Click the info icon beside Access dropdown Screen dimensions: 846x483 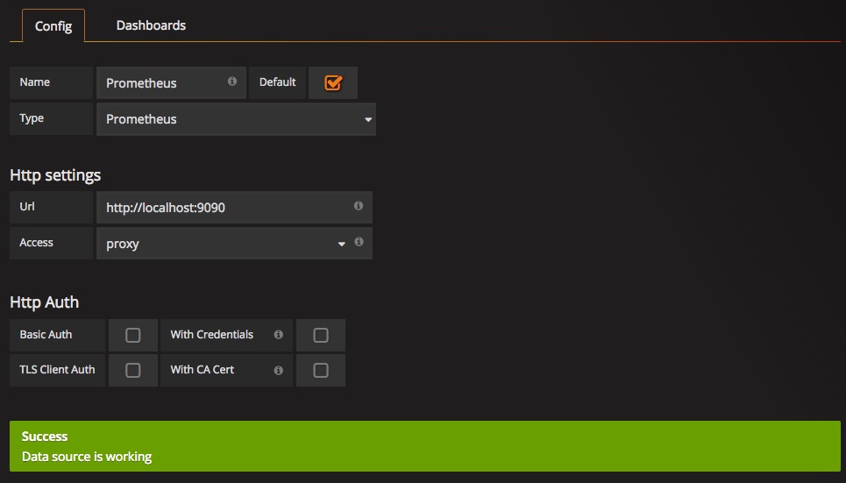coord(359,242)
